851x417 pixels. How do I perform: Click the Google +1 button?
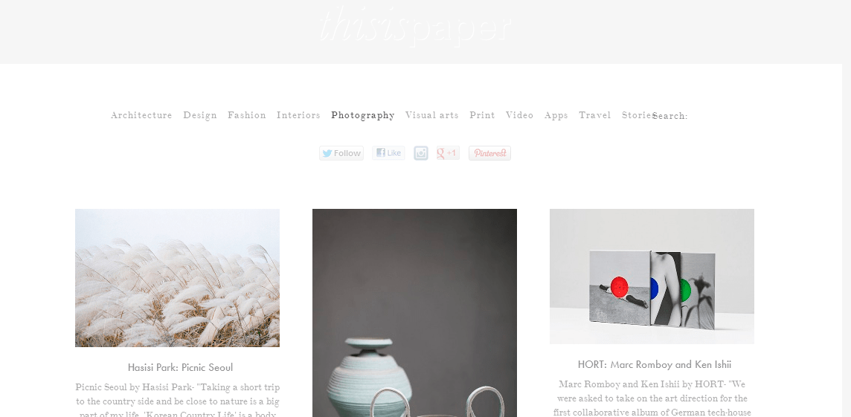coord(449,153)
